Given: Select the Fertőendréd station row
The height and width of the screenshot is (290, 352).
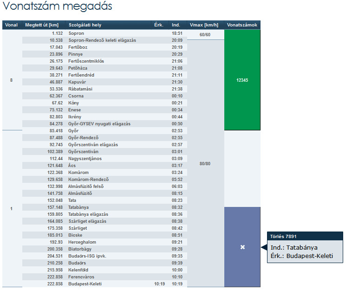Looking at the screenshot, I should [x=104, y=75].
